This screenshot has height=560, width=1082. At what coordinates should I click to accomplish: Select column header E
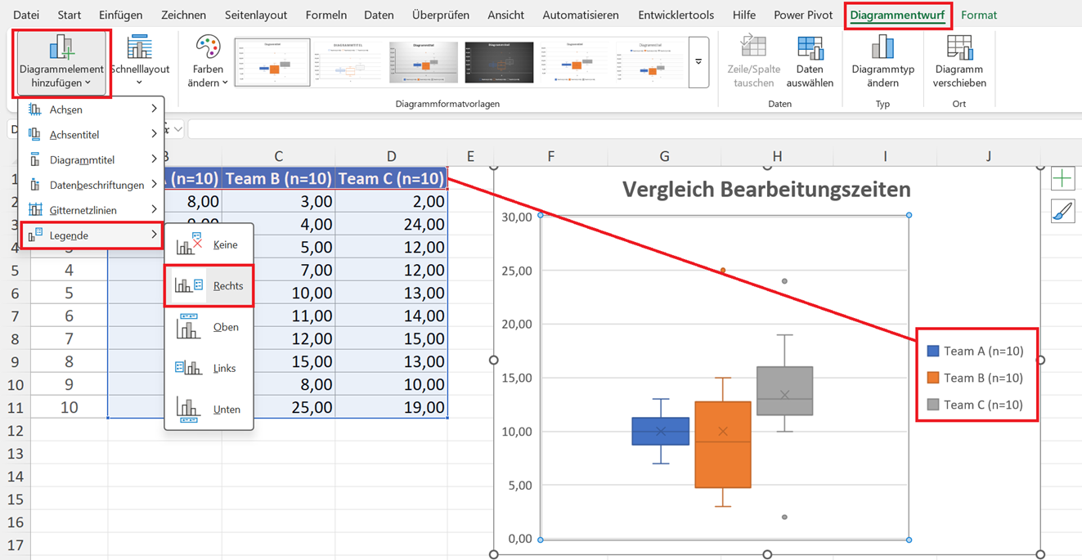pos(471,156)
